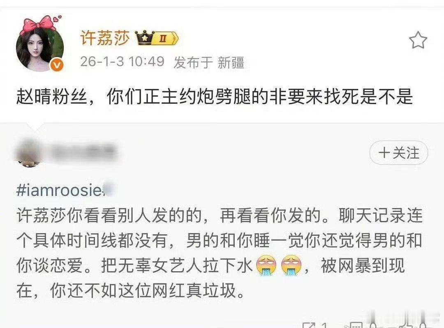Open 许荔莎 username profile link
Viewport: 444px width, 328px height.
click(105, 38)
